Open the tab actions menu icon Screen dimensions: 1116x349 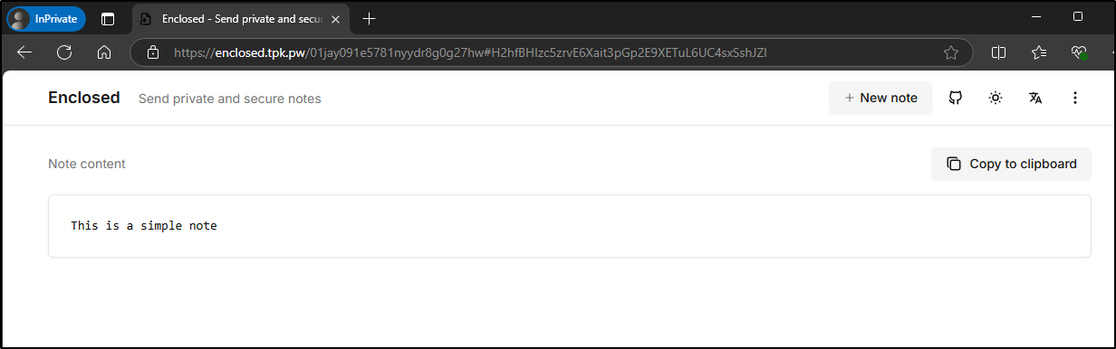pos(108,18)
